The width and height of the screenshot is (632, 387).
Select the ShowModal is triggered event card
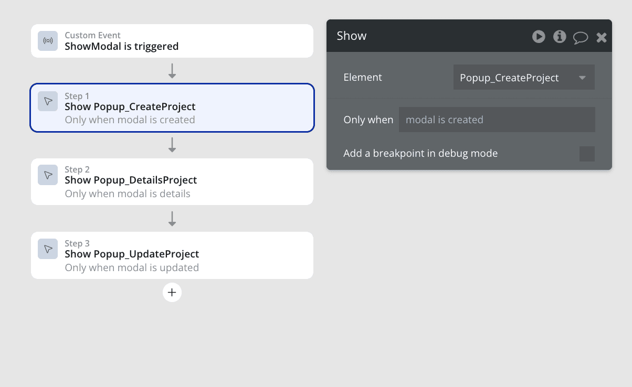(x=172, y=41)
